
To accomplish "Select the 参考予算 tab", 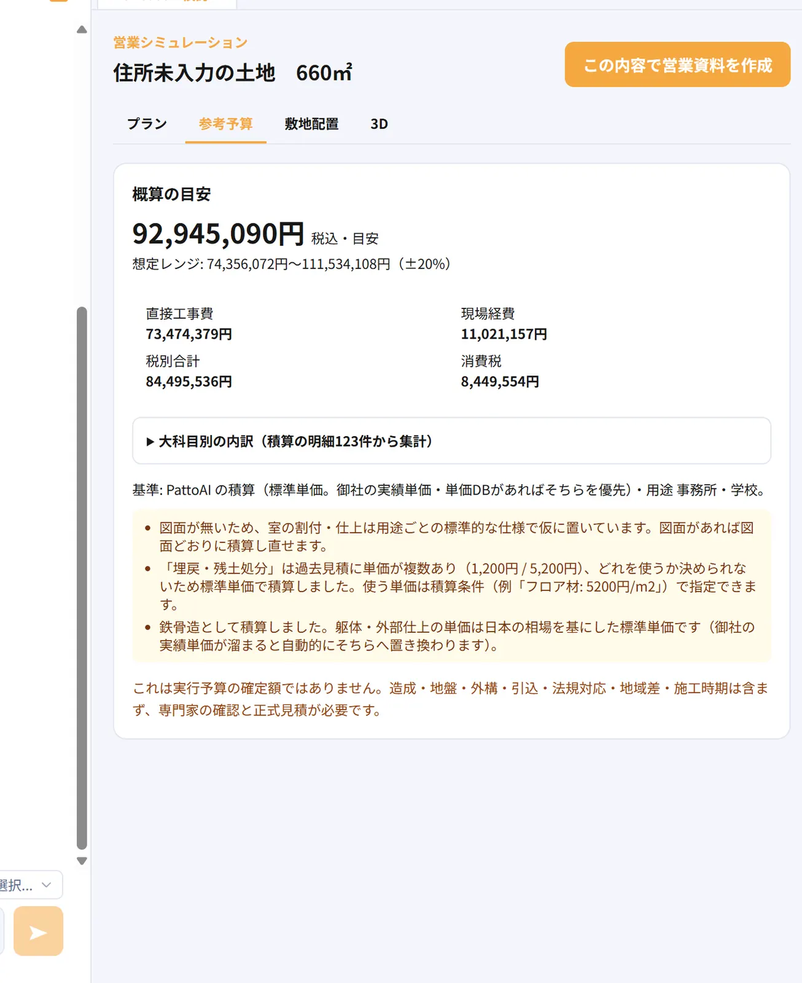I will tap(225, 124).
